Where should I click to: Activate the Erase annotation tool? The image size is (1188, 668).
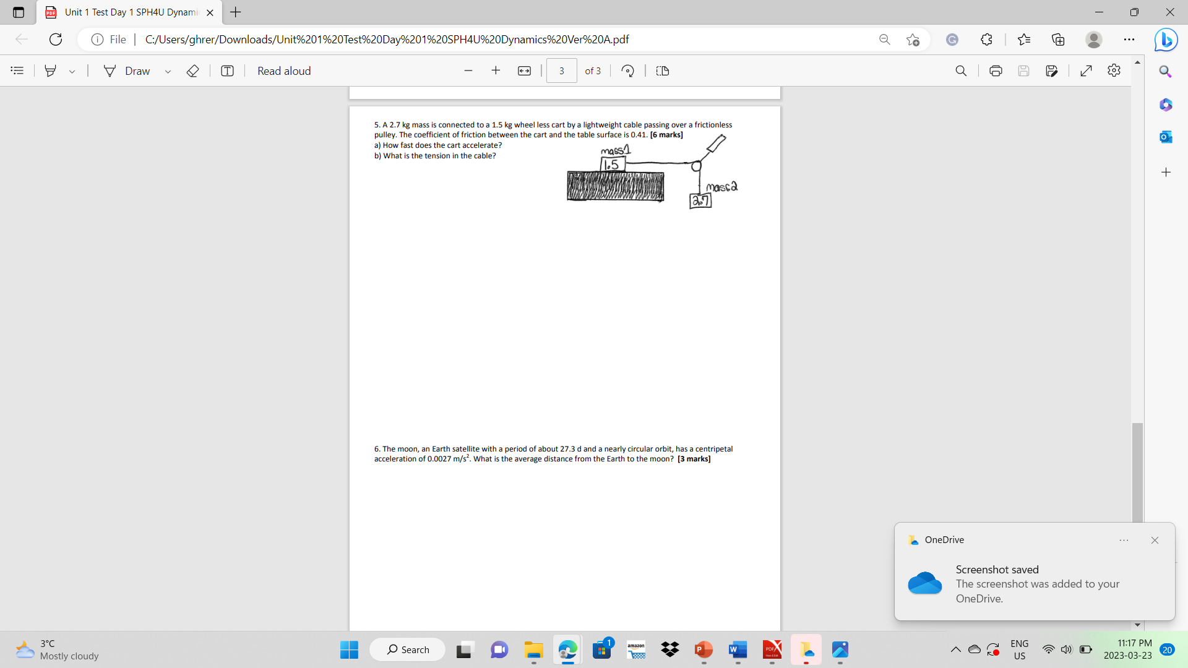pyautogui.click(x=192, y=71)
